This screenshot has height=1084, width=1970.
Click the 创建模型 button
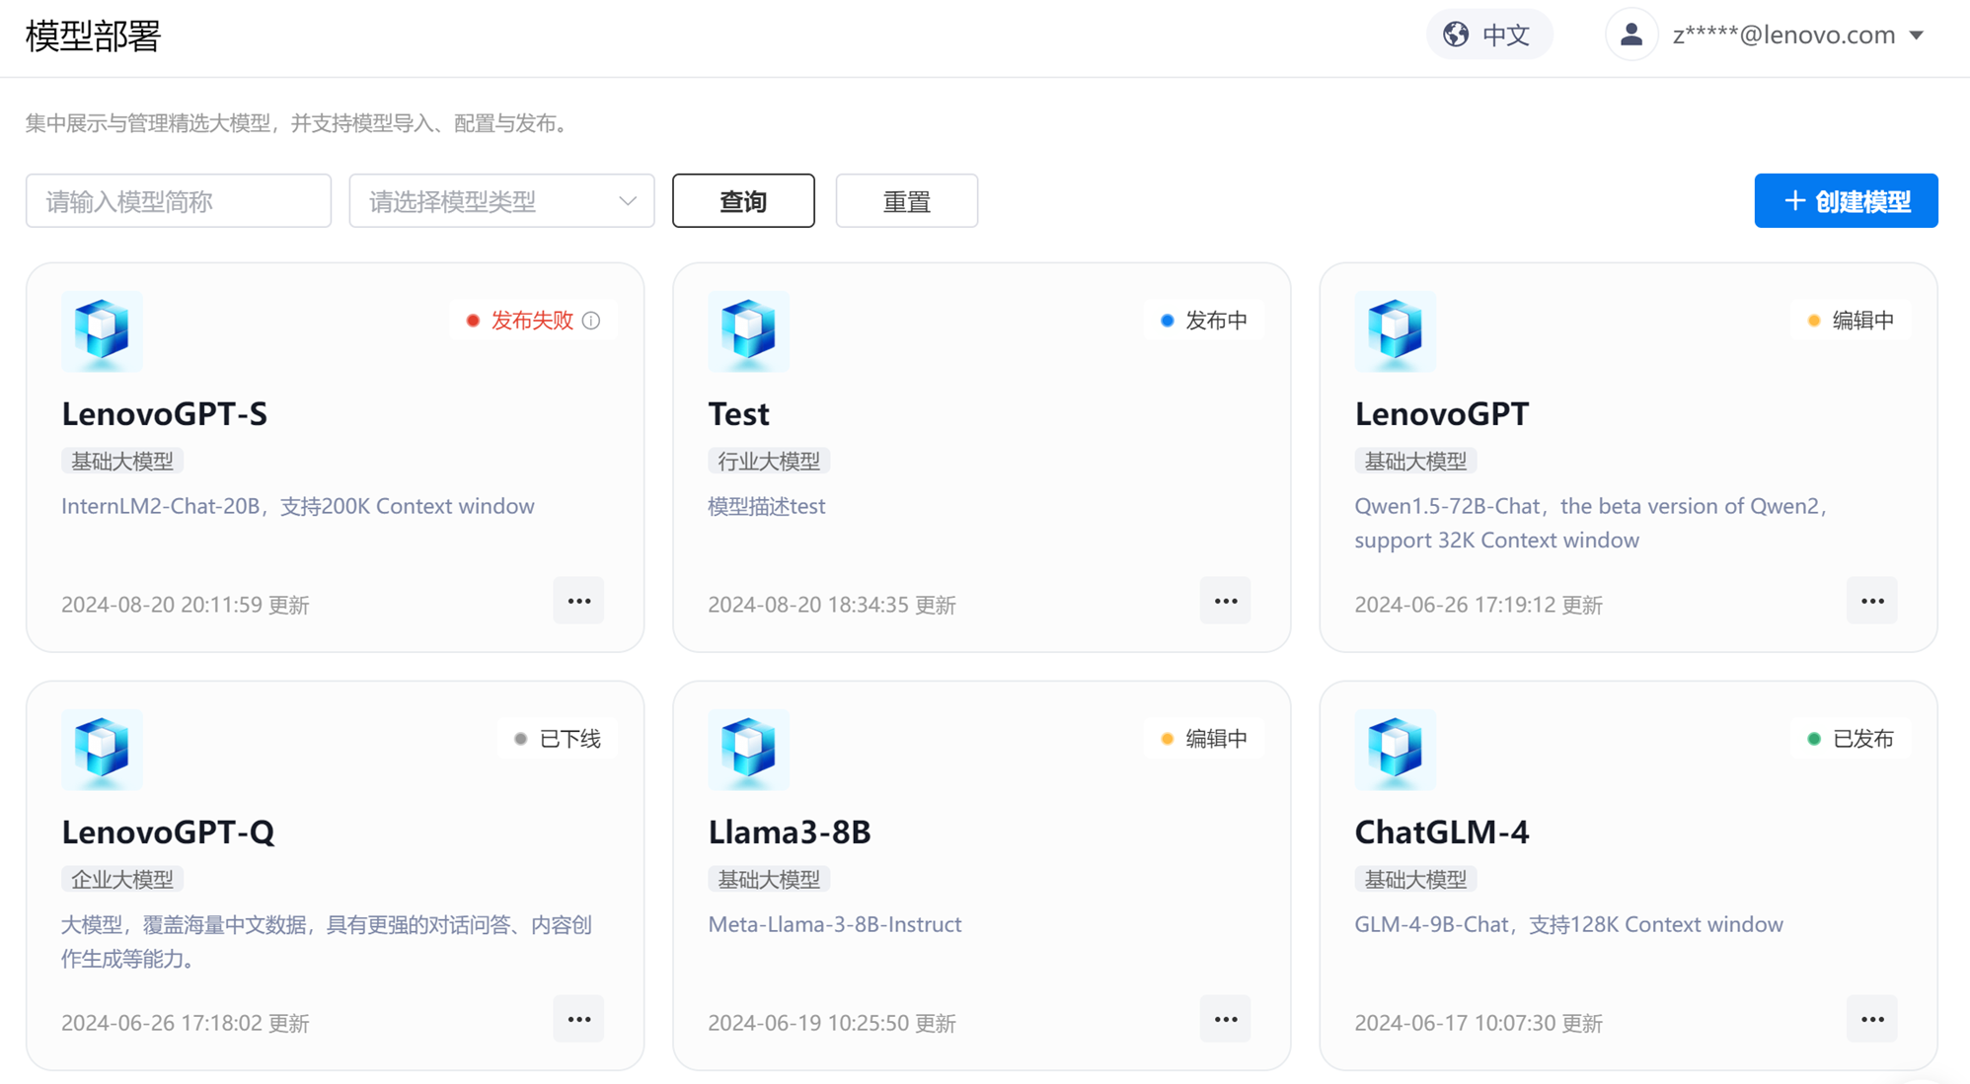coord(1846,201)
